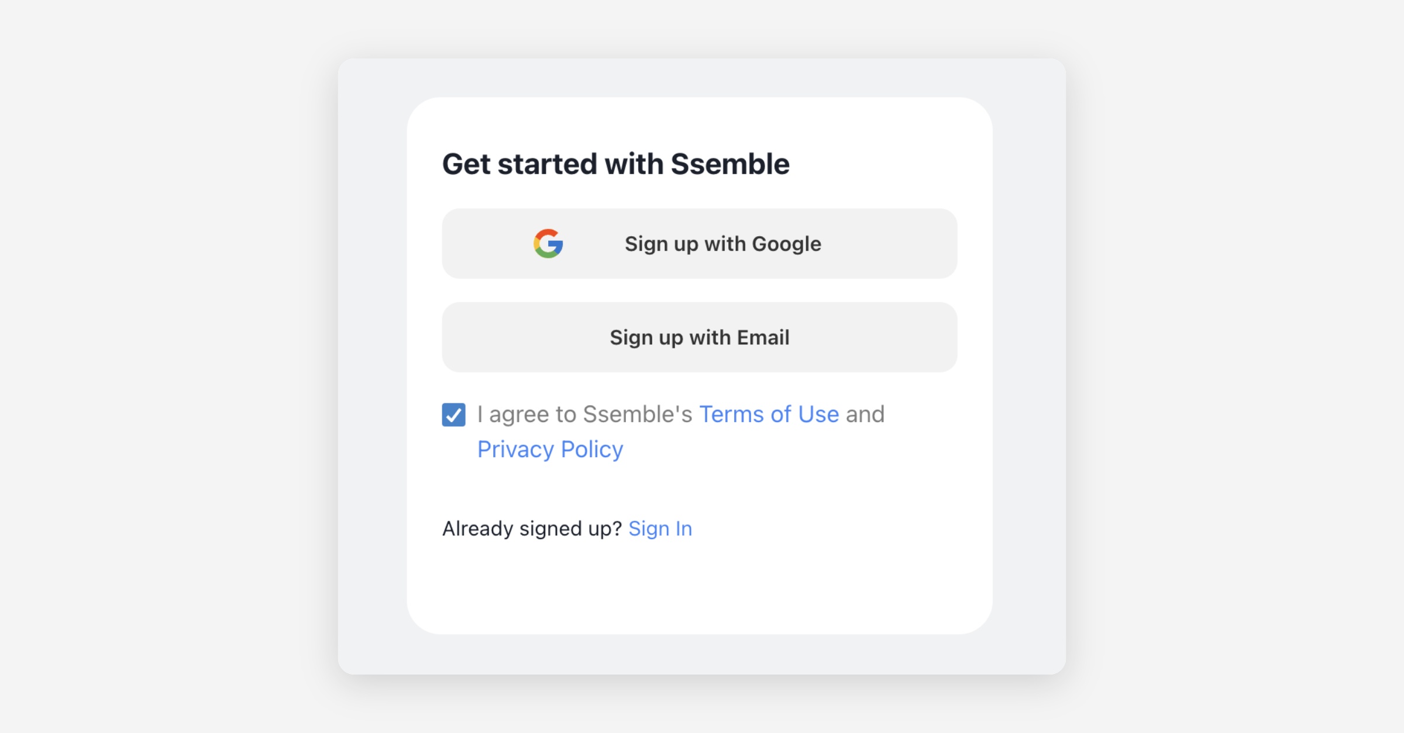Click the "Sign up with Google" button text
Viewport: 1404px width, 733px height.
pos(722,244)
